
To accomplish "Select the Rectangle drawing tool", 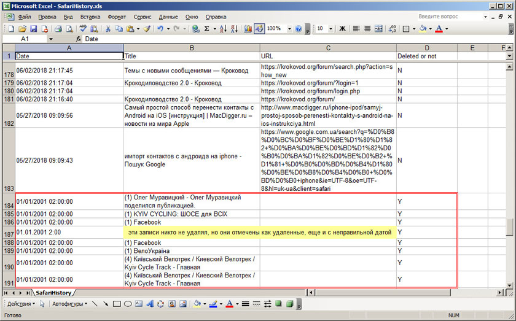I will pyautogui.click(x=117, y=304).
